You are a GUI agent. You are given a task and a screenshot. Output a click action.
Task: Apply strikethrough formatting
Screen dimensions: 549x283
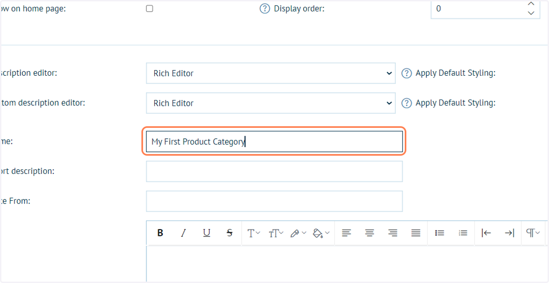pos(230,233)
